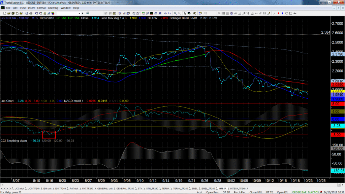This screenshot has width=345, height=194.
Task: Open the toolbar symbol combo box dropdown
Action: click(x=79, y=13)
